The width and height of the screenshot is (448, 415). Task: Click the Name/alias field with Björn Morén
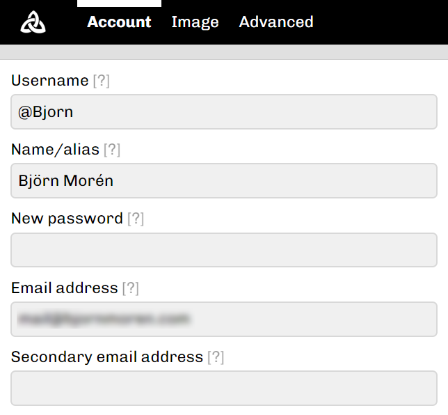224,181
